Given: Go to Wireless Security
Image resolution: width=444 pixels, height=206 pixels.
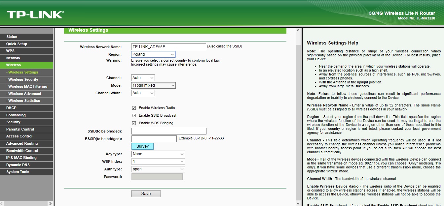Looking at the screenshot, I should [x=26, y=79].
